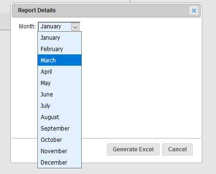Click the Report Details title bar
Viewport: 216px width, 174px height.
[x=106, y=10]
